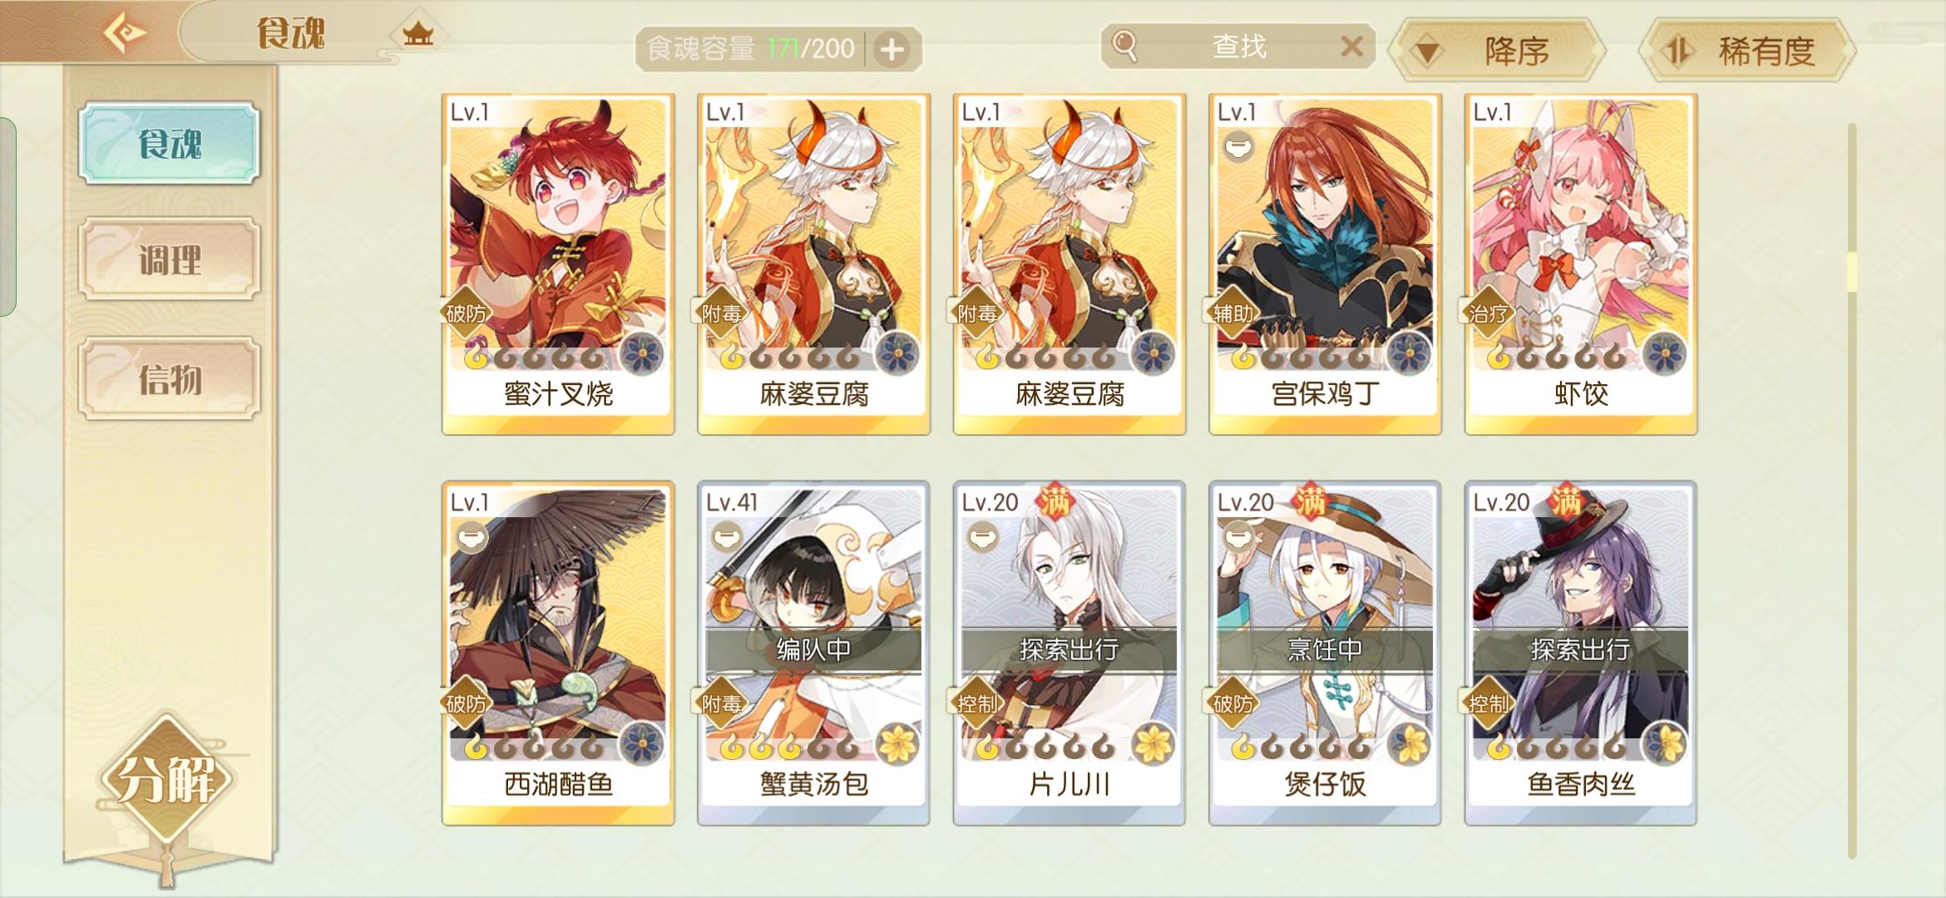Open the home pavilion icon
The width and height of the screenshot is (1946, 898).
(418, 34)
